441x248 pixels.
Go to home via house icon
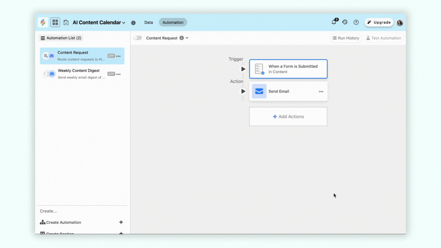click(66, 22)
